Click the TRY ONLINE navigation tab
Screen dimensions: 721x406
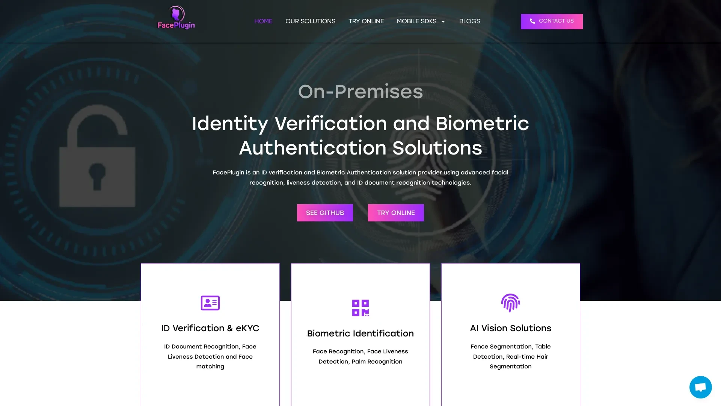pyautogui.click(x=366, y=21)
